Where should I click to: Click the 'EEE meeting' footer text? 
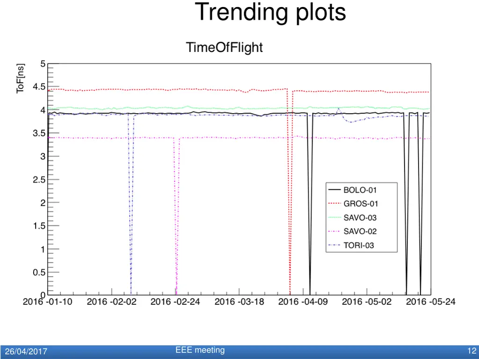pos(200,350)
